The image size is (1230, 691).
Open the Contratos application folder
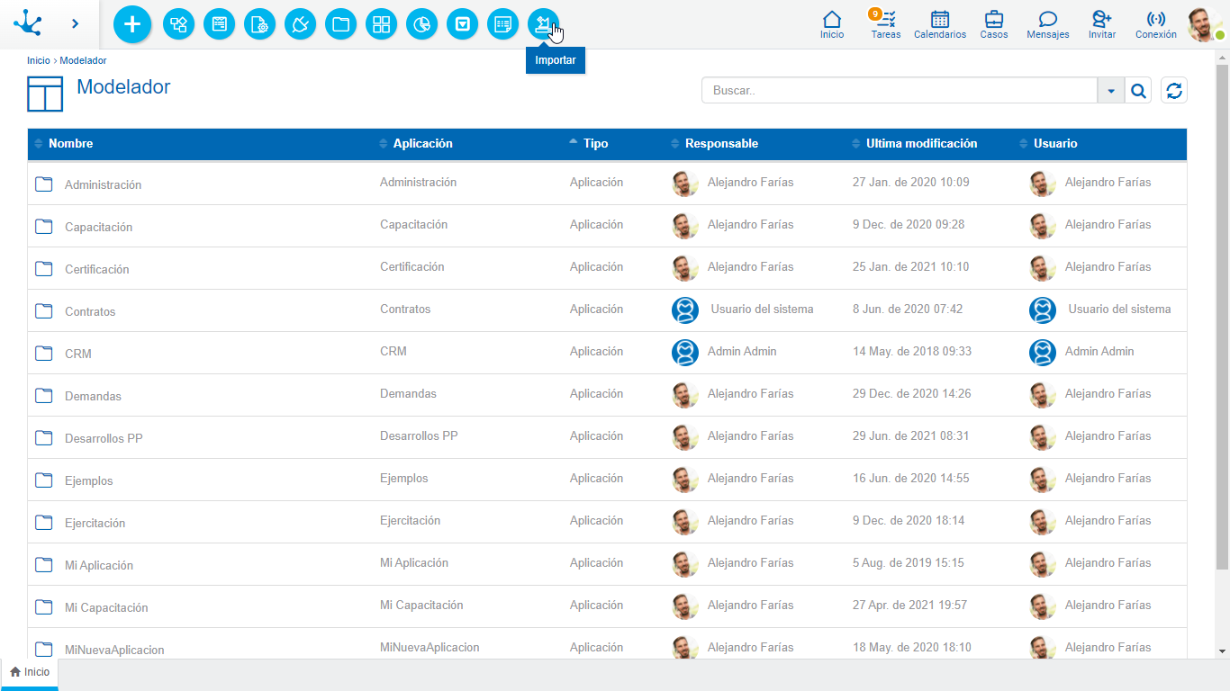(x=90, y=311)
